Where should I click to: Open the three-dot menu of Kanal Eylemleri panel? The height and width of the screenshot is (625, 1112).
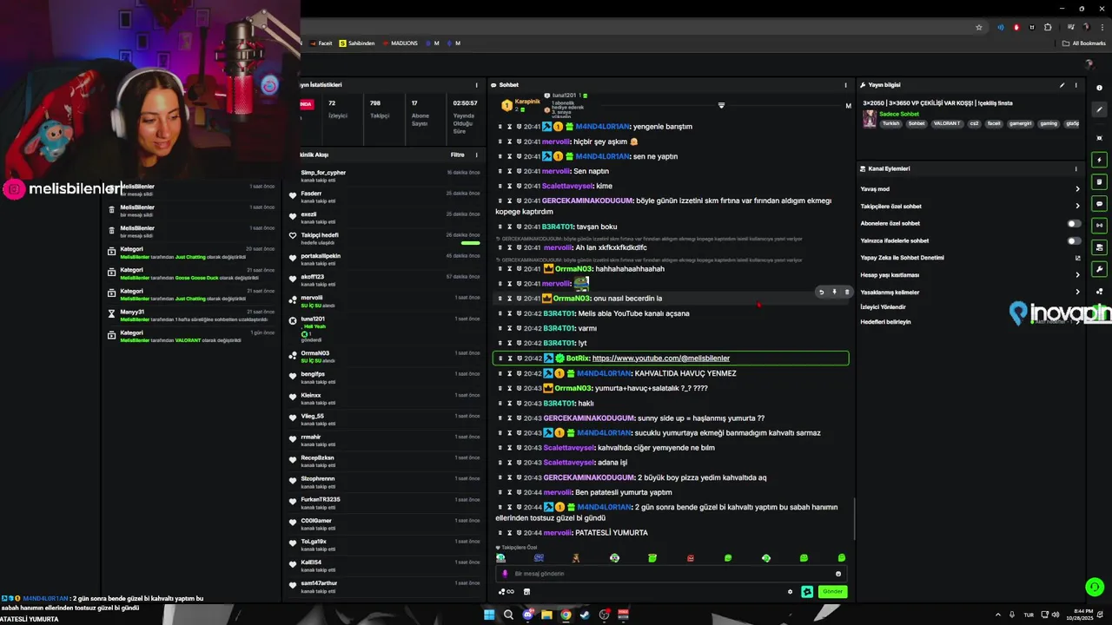(x=1076, y=168)
